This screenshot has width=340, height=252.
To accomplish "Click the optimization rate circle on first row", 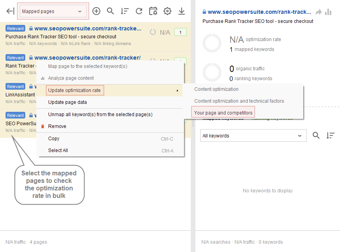I will click(x=153, y=32).
